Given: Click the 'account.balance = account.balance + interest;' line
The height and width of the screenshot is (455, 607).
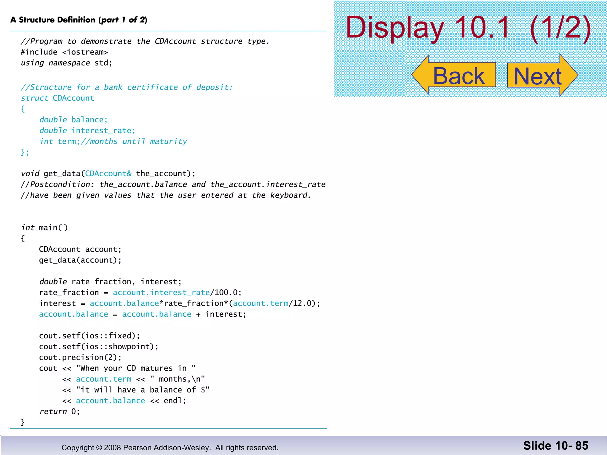Looking at the screenshot, I should tap(143, 314).
